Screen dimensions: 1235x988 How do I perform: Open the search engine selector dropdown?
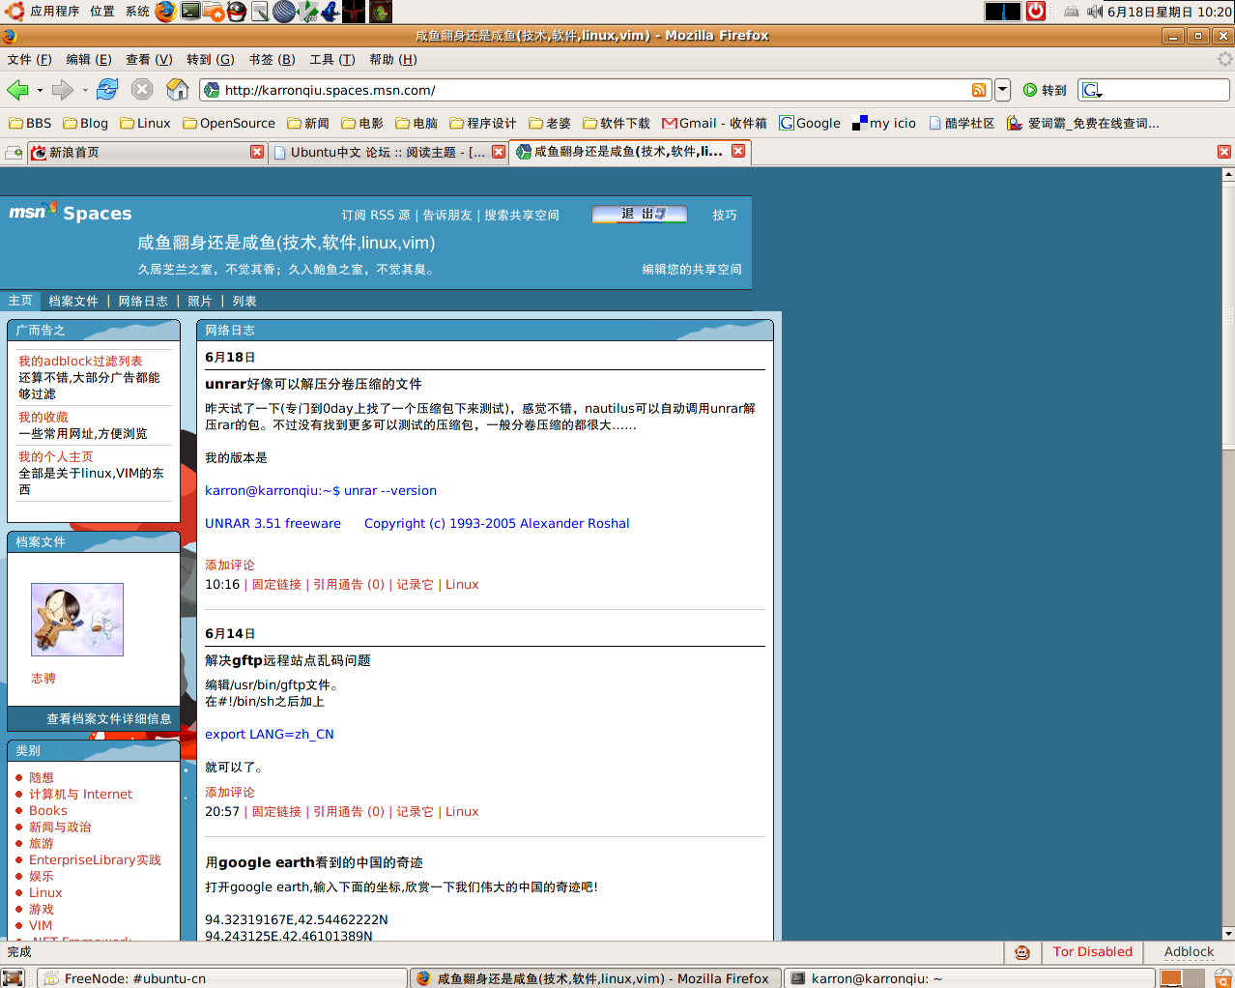(1092, 91)
